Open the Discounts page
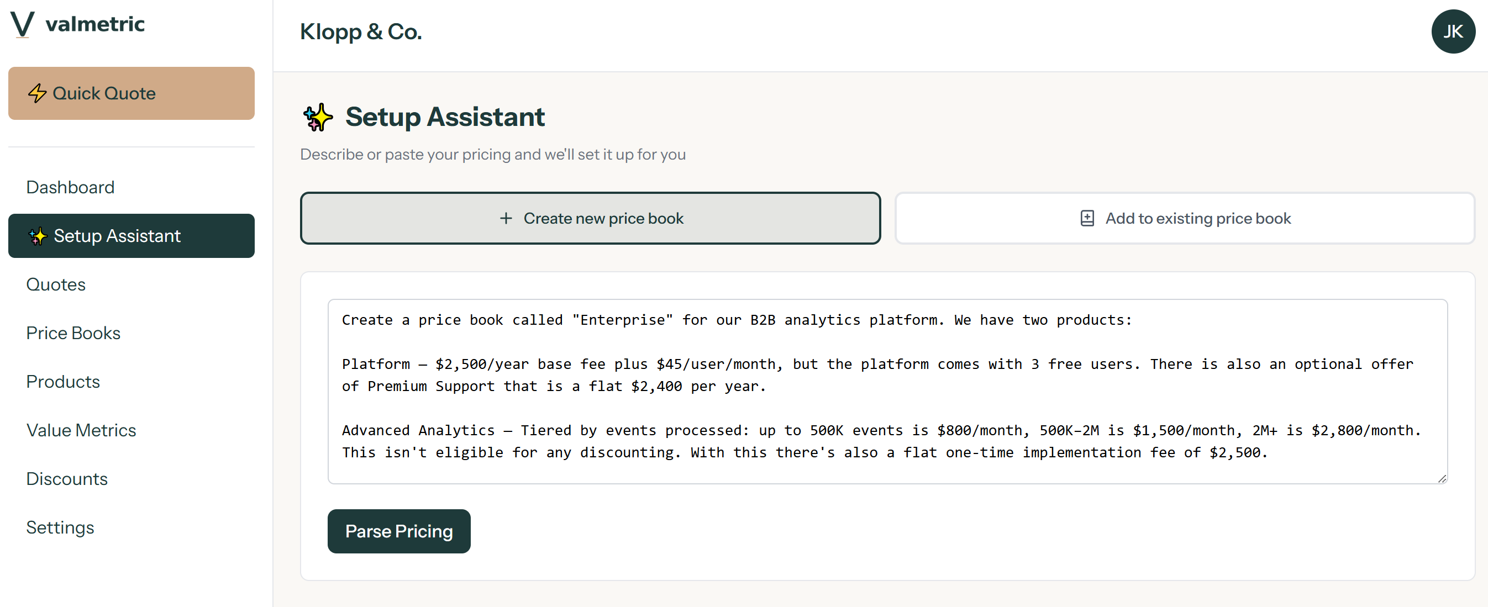The width and height of the screenshot is (1488, 607). tap(67, 478)
